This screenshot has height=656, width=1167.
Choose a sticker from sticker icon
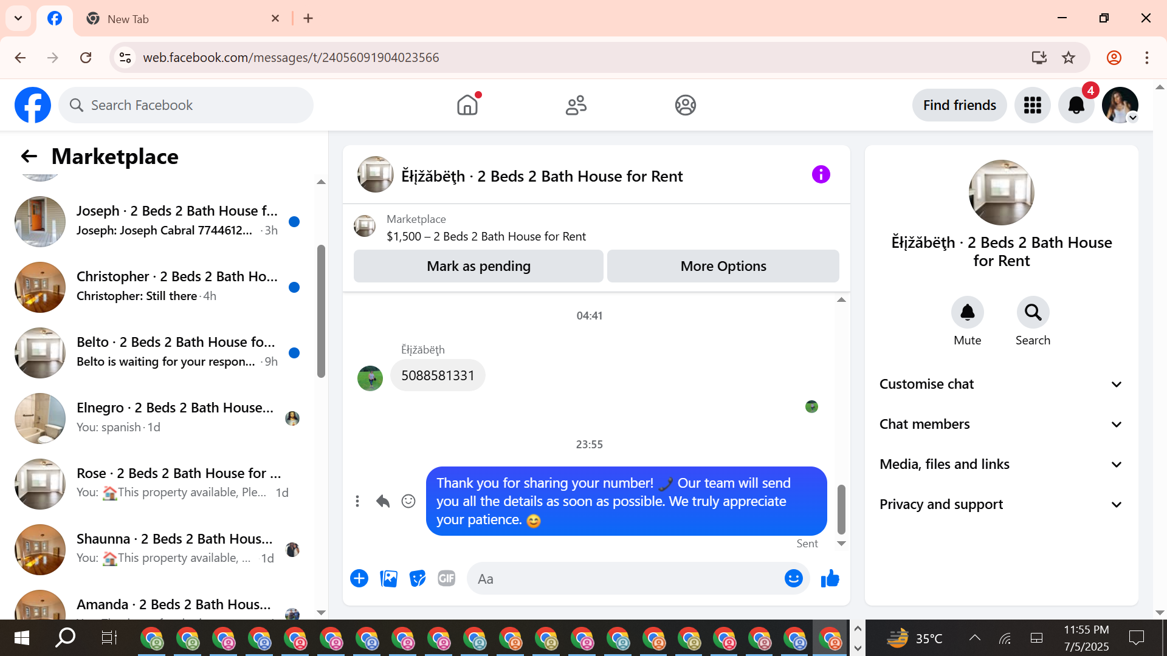418,578
